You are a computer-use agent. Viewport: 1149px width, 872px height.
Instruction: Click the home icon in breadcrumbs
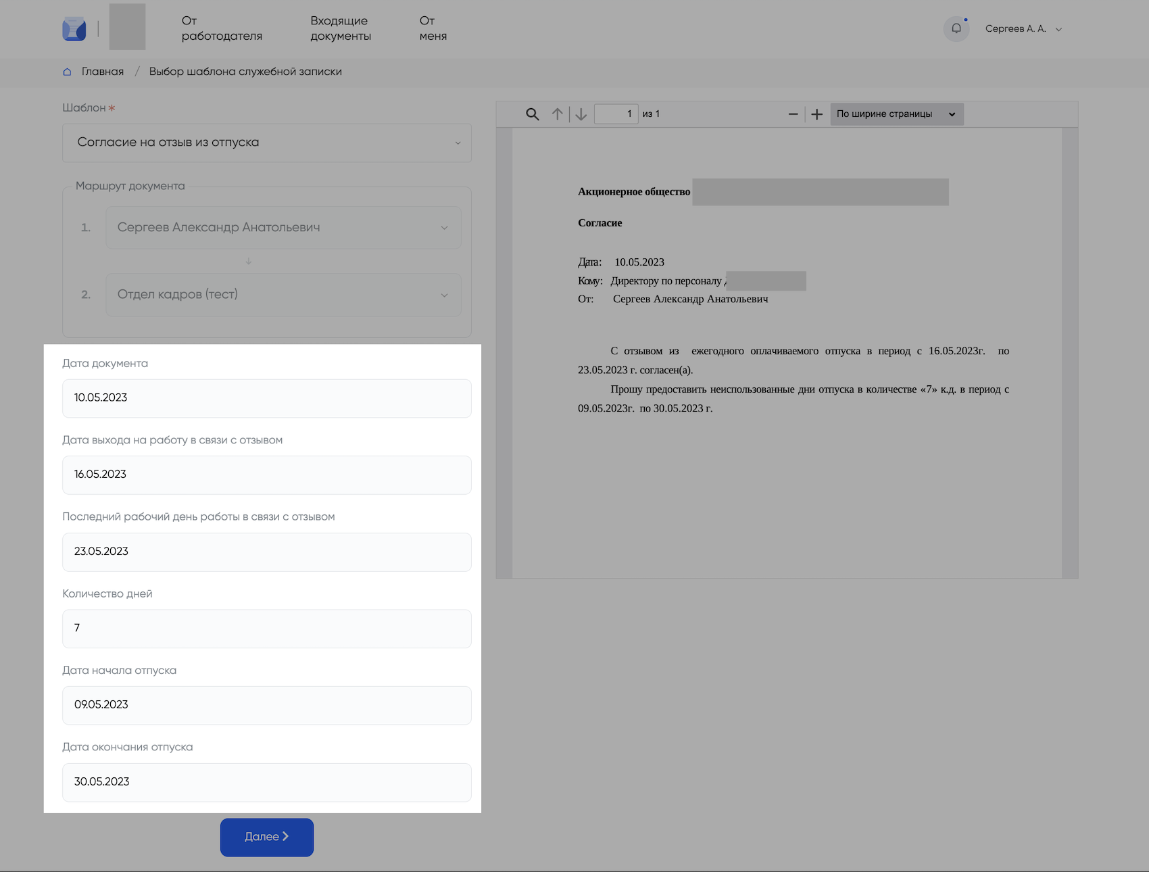[x=67, y=72]
